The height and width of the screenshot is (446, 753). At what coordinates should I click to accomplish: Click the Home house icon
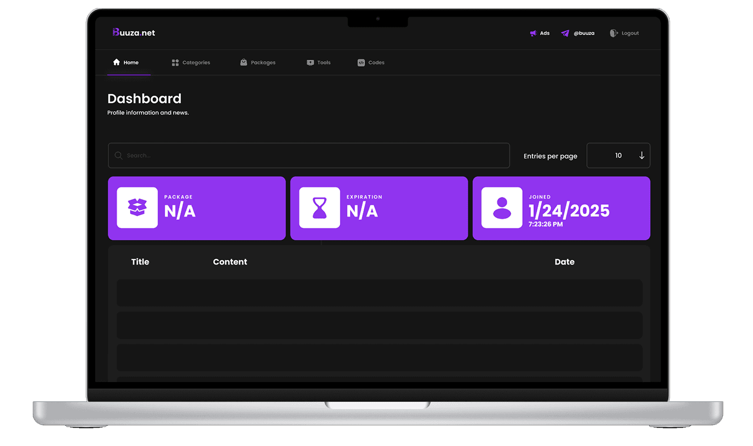(116, 62)
